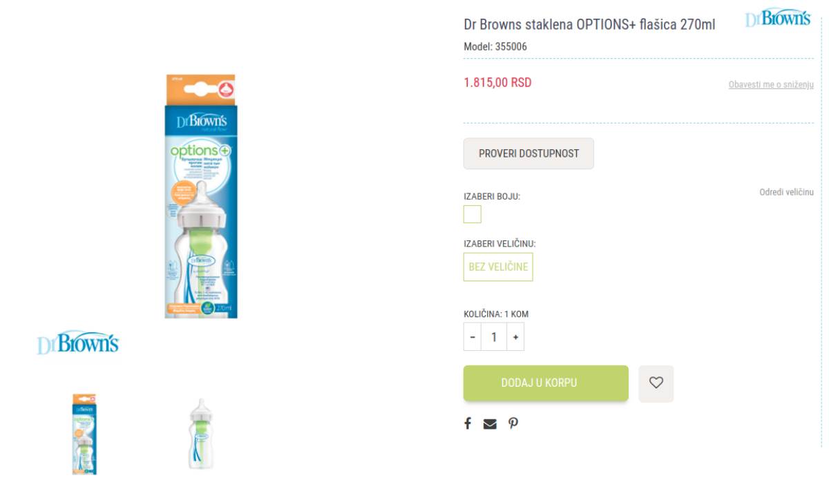This screenshot has width=829, height=498.
Task: Increase quantity with plus button
Action: (515, 337)
